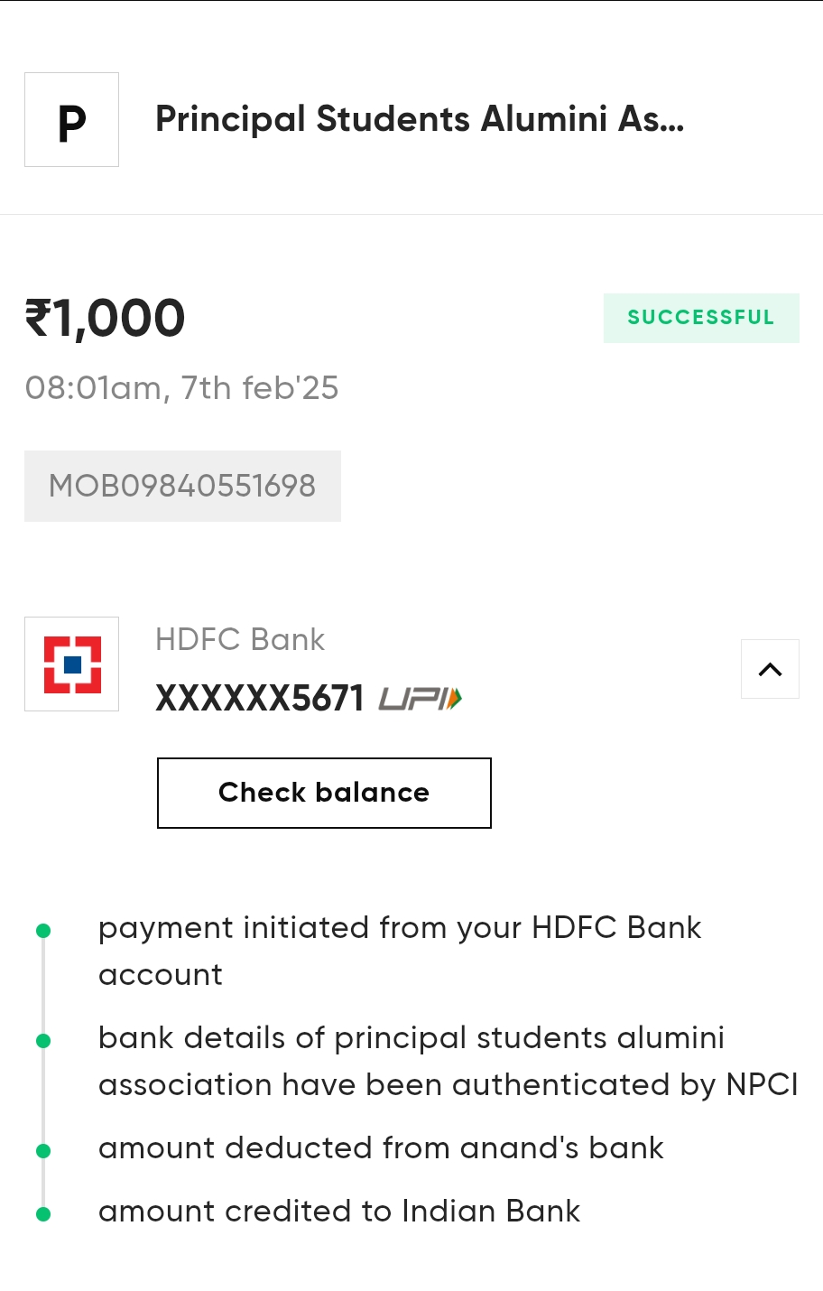Viewport: 823px width, 1291px height.
Task: Open the HDFC Bank logo icon
Action: pyautogui.click(x=71, y=664)
